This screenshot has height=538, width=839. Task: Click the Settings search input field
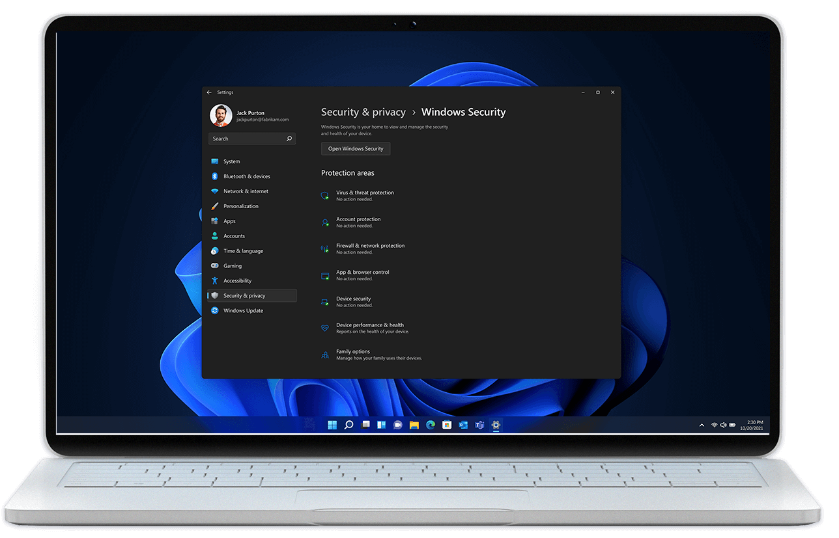click(246, 139)
